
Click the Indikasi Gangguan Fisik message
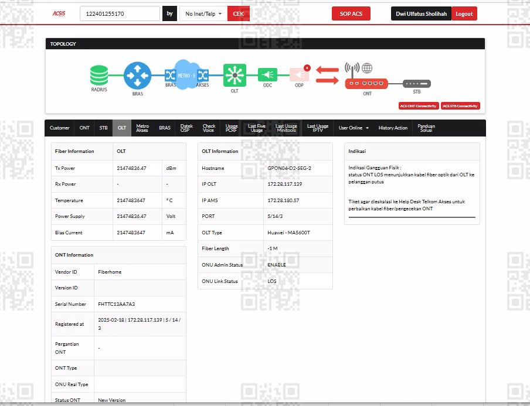tap(412, 175)
